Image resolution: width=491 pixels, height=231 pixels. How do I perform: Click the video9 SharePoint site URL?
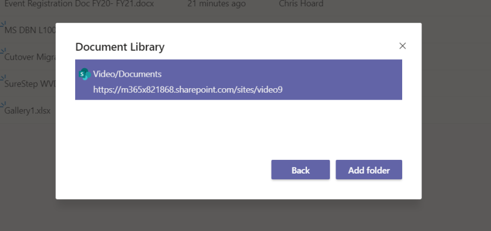point(188,89)
